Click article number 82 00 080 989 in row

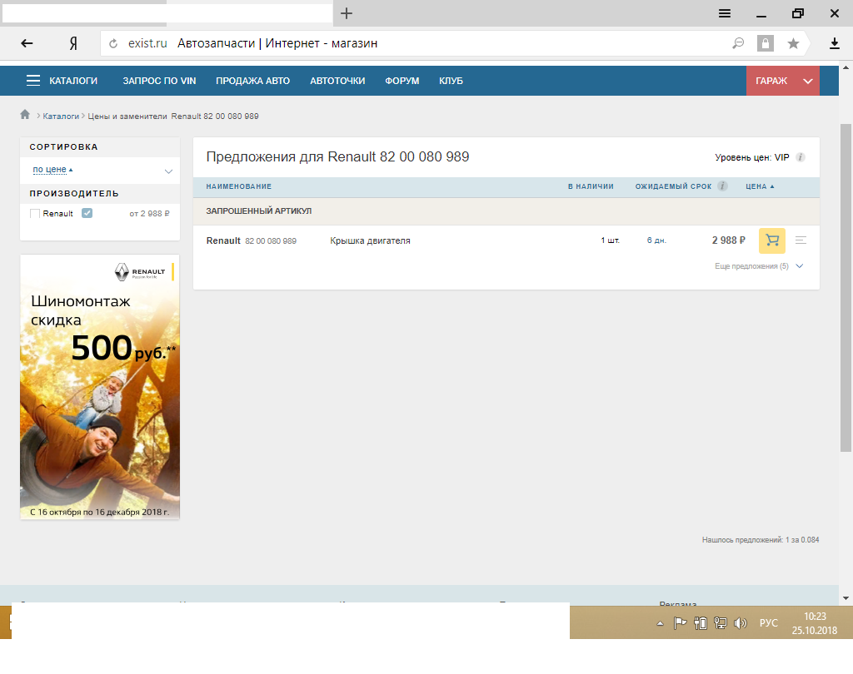[271, 240]
